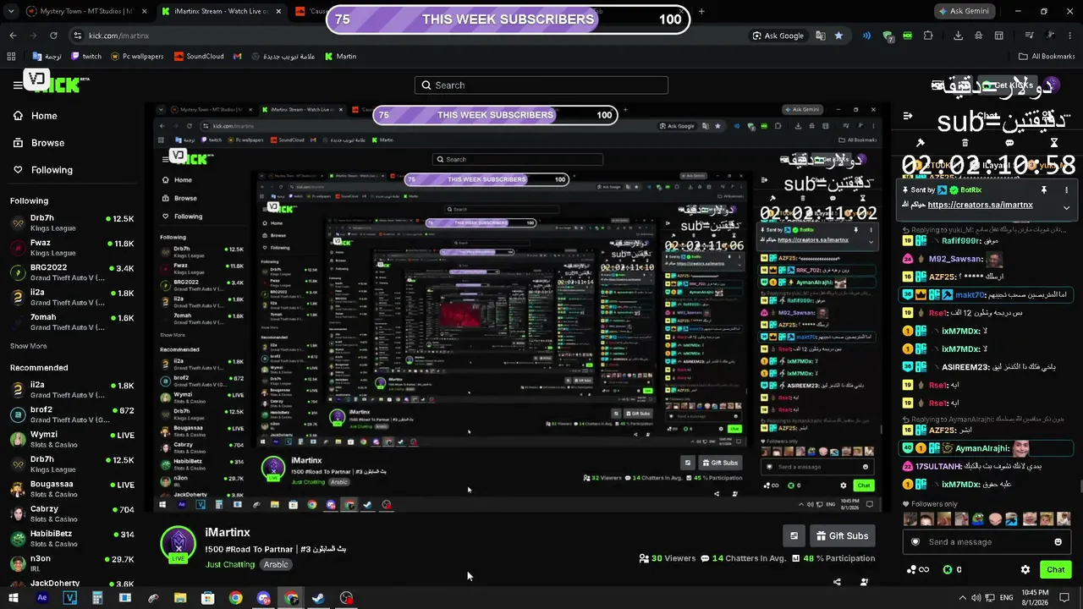Expand the pinned BotRix message chevron

(1066, 207)
